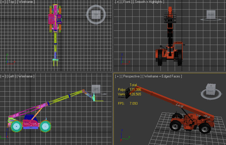
Task: Open the [Top] view label menu
Action: coord(11,2)
